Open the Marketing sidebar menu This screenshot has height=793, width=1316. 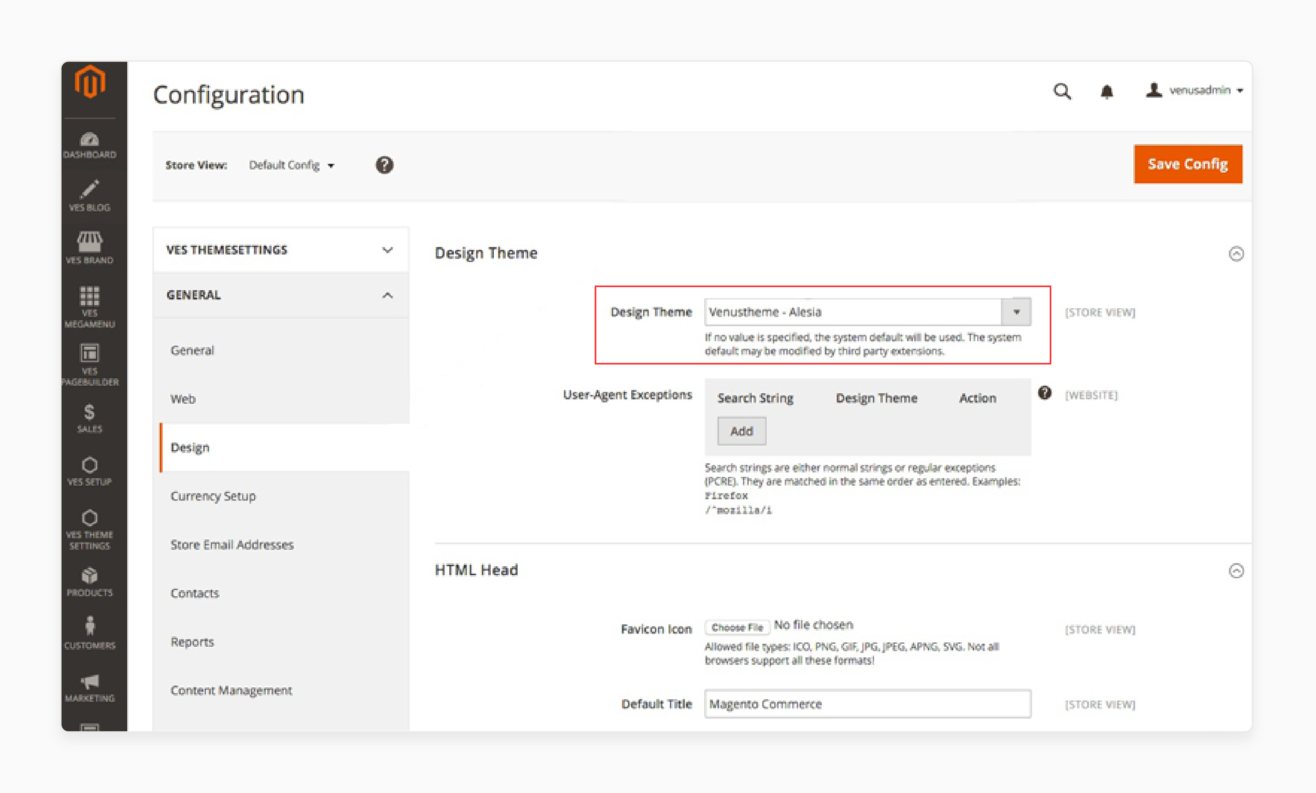(90, 688)
